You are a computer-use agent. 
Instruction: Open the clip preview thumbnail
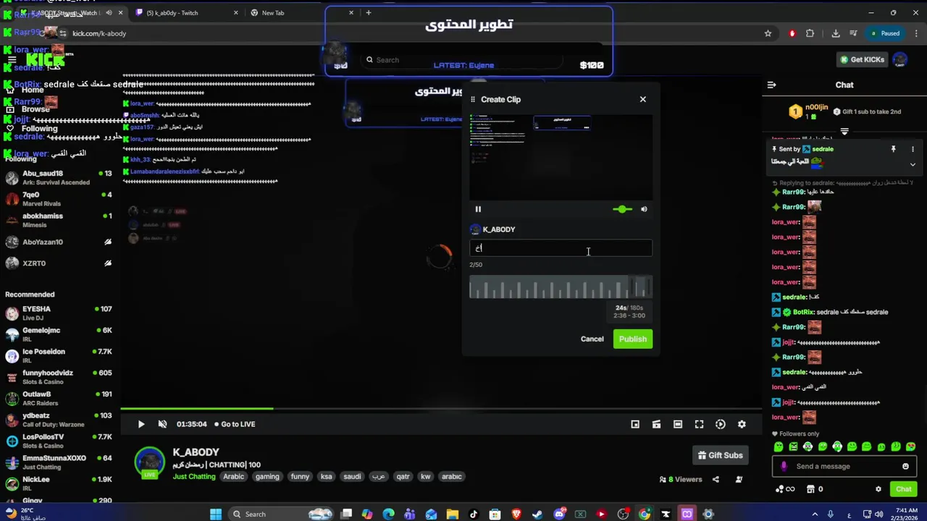561,156
